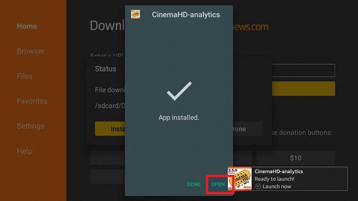Click the CinemaHD-analytics dialog title text
The image size is (358, 201).
[x=186, y=15]
